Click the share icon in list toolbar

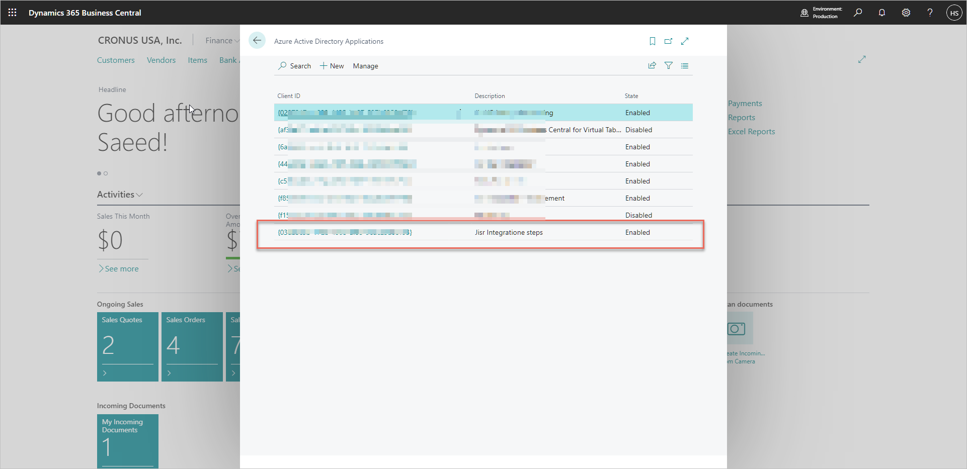point(652,65)
